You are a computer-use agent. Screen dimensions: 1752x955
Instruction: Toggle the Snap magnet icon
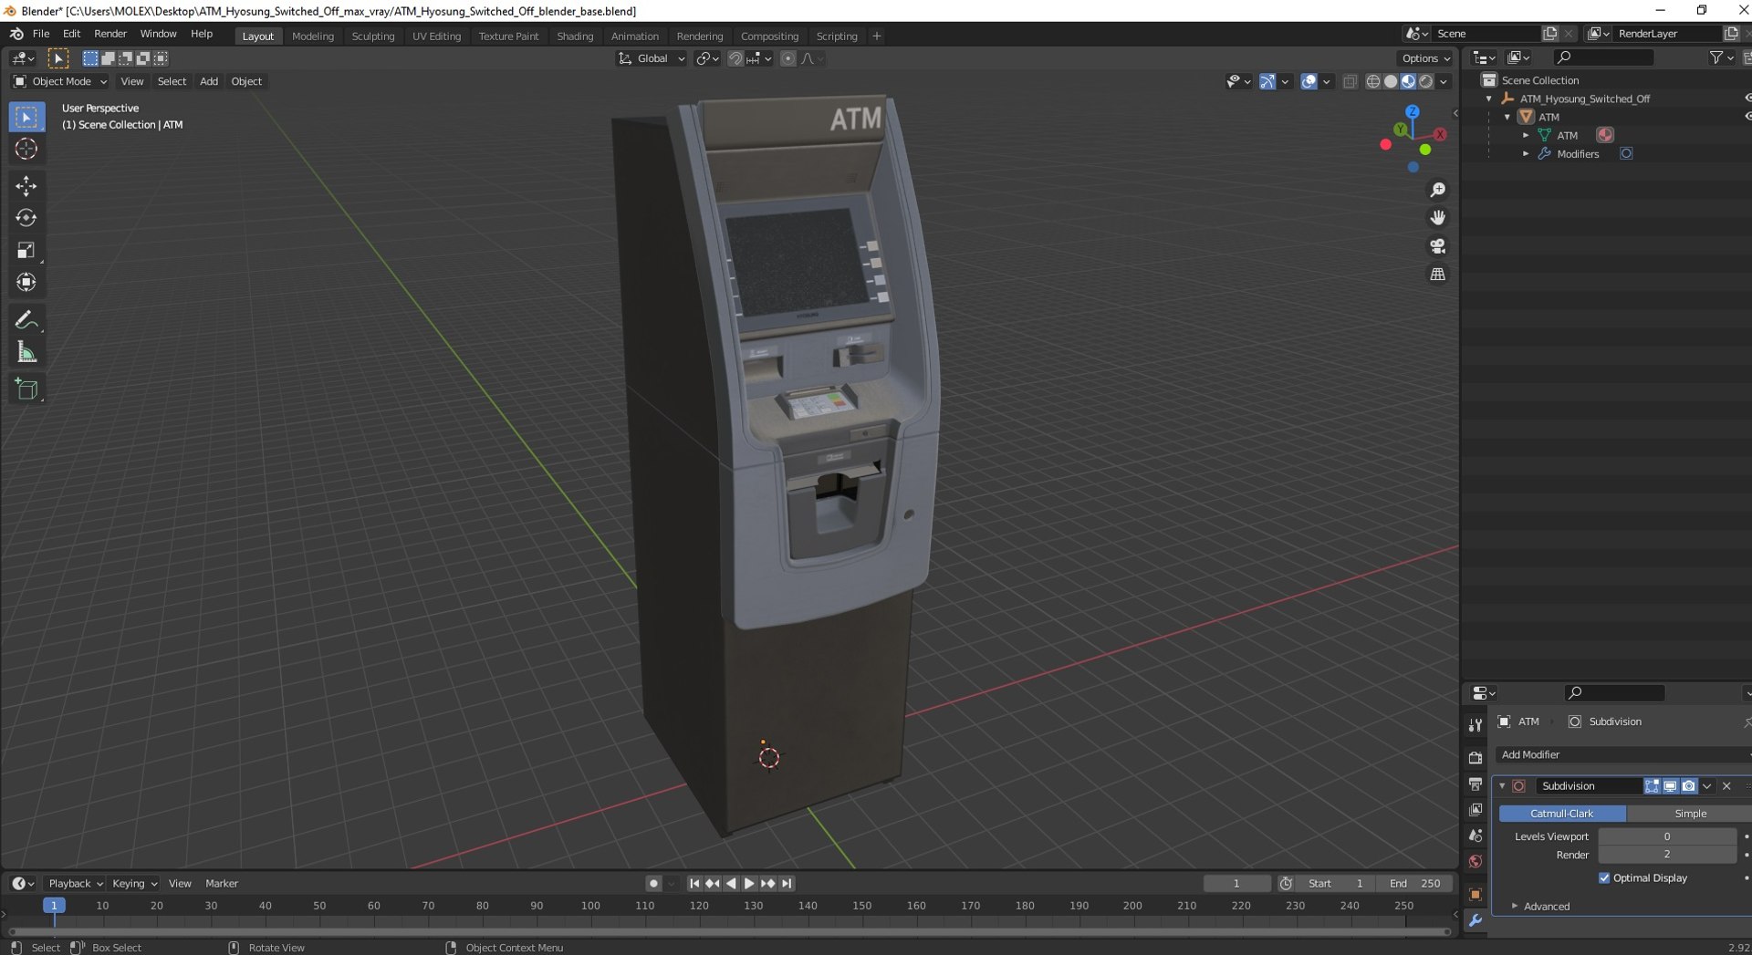tap(735, 58)
